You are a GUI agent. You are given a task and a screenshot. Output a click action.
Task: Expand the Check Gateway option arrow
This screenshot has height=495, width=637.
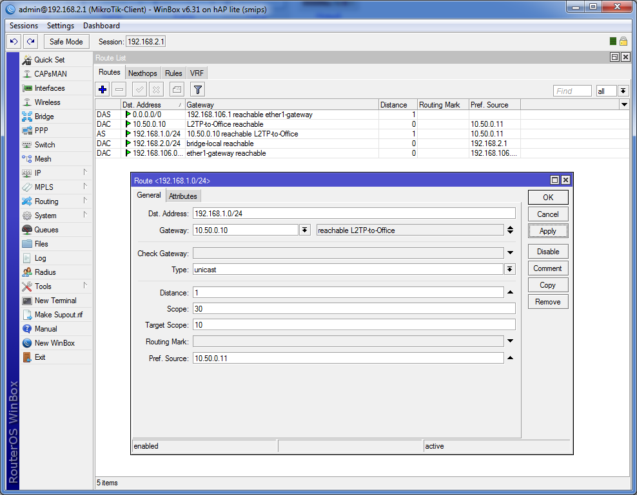pyautogui.click(x=510, y=253)
